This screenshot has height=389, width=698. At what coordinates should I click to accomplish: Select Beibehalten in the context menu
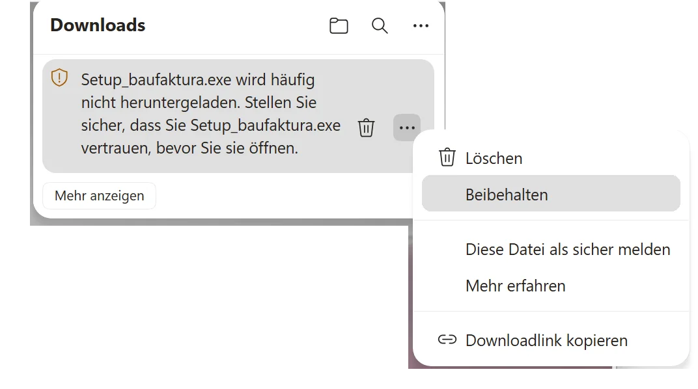pyautogui.click(x=551, y=193)
